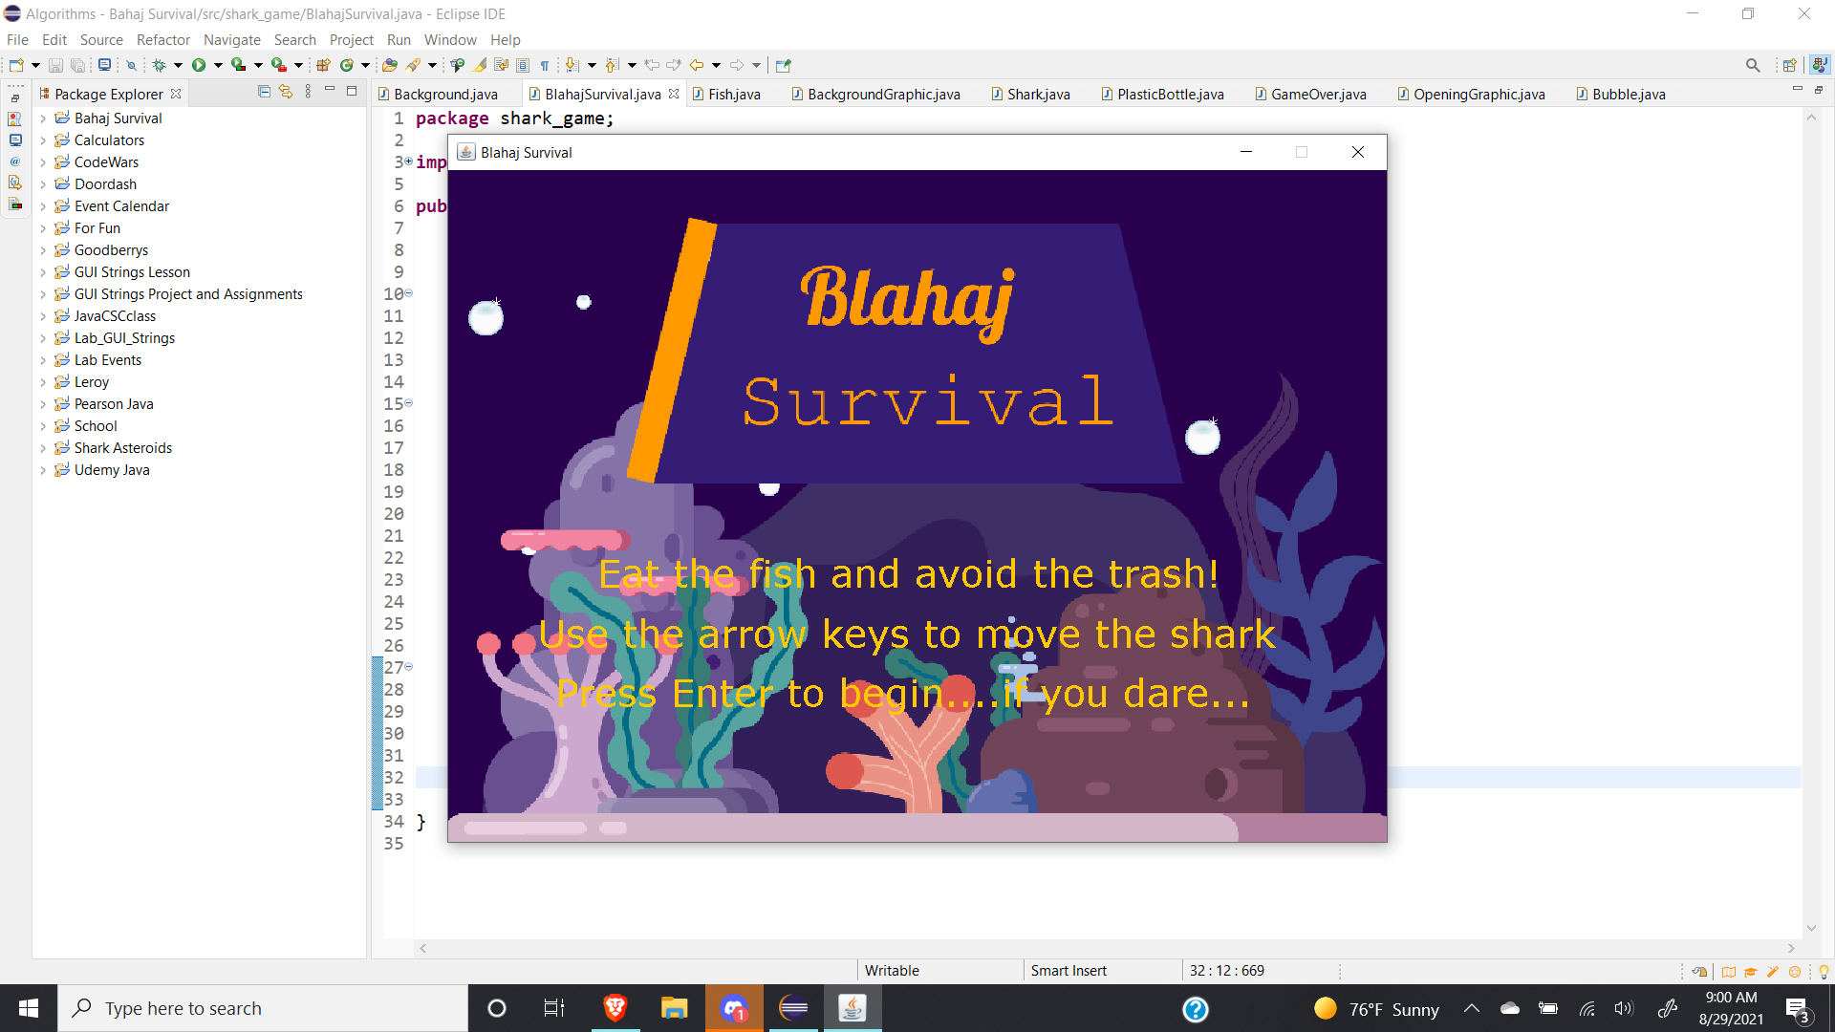The image size is (1835, 1032).
Task: Select the Udemy Java project
Action: click(112, 470)
